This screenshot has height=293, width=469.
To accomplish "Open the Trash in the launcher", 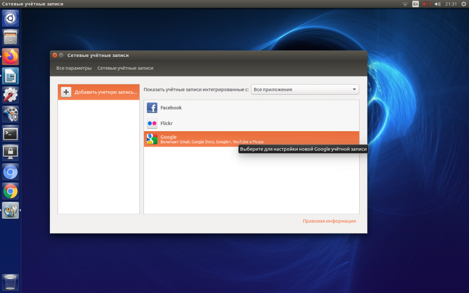I will point(10,281).
